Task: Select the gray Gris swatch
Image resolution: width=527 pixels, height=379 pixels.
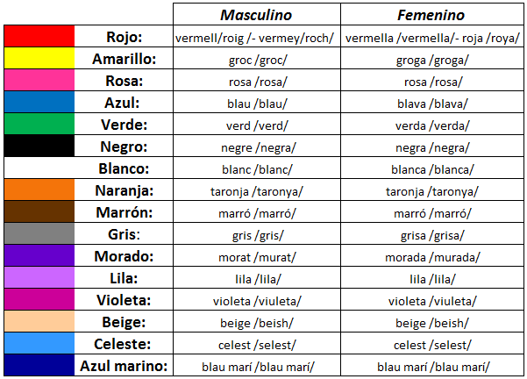Action: pyautogui.click(x=39, y=234)
